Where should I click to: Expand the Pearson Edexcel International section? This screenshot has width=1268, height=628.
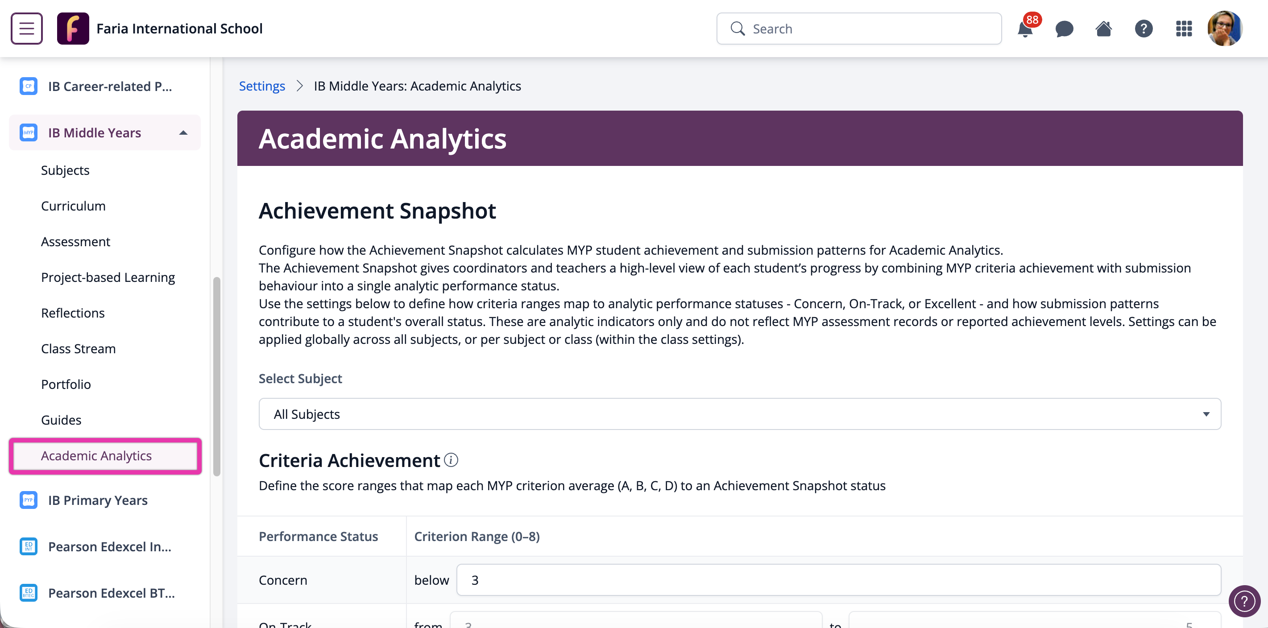tap(109, 546)
